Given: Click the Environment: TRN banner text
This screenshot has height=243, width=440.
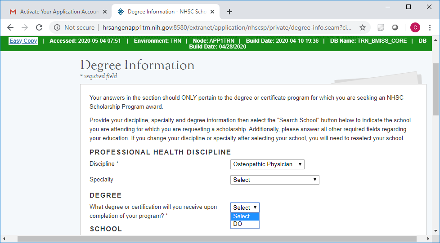Looking at the screenshot, I should pyautogui.click(x=157, y=41).
